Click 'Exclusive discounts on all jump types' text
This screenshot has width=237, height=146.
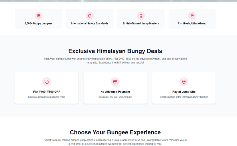47,97
